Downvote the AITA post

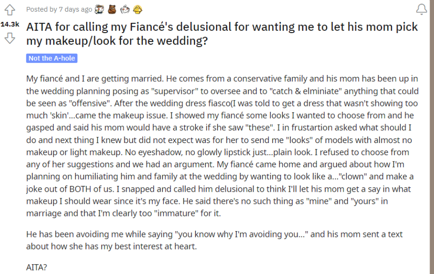coord(10,38)
